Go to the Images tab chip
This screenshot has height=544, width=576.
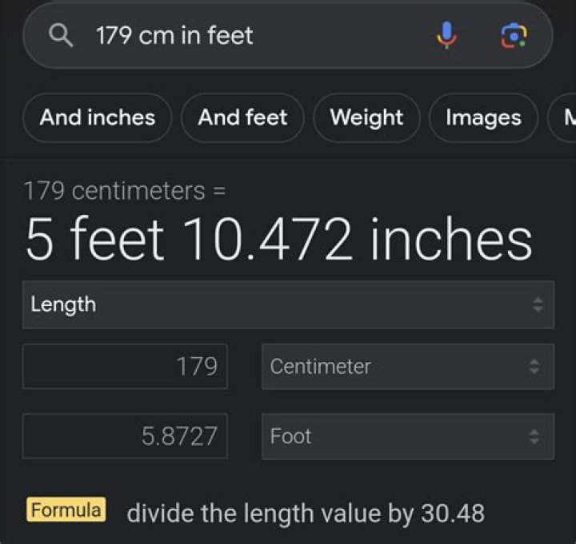(483, 118)
